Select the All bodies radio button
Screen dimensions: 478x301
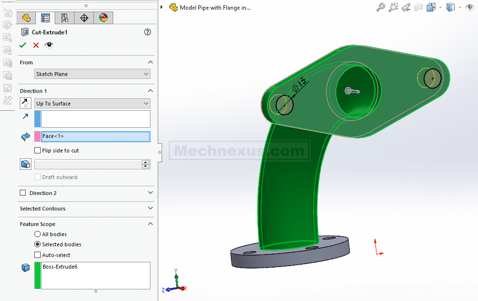[38, 234]
